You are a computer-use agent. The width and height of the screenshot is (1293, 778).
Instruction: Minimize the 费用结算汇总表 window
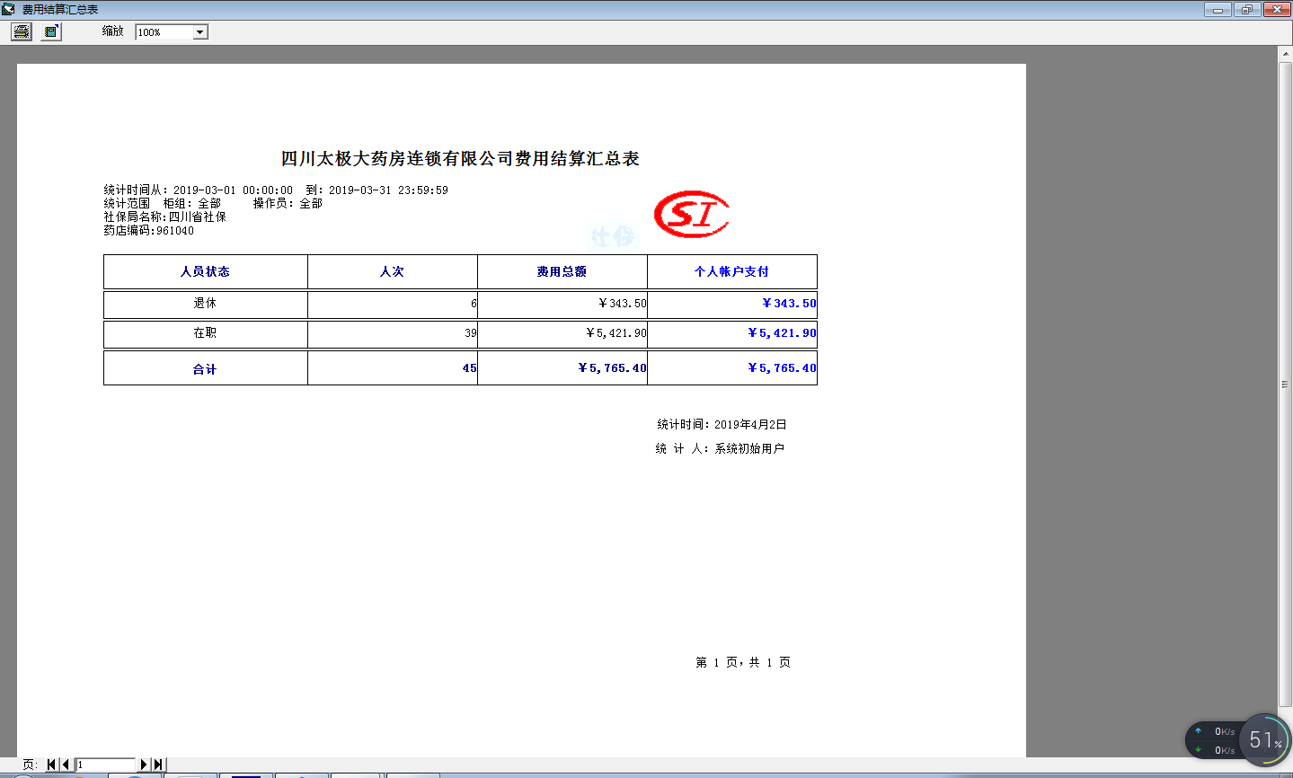click(1218, 10)
